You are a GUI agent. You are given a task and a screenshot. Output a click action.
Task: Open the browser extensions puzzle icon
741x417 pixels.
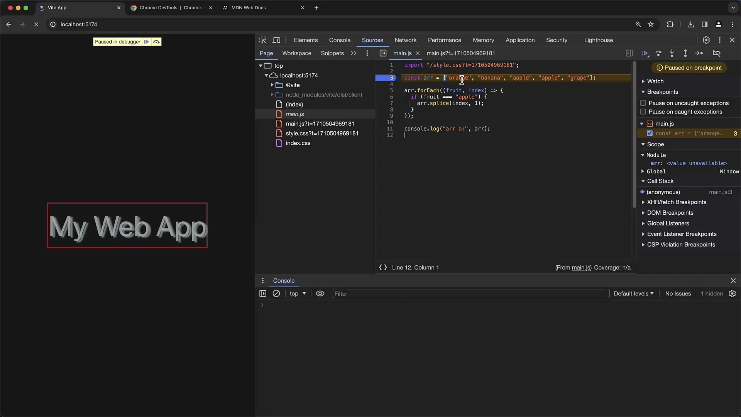[670, 24]
